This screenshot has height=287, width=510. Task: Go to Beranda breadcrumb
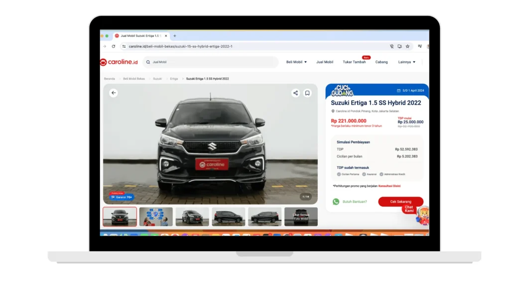coord(109,79)
